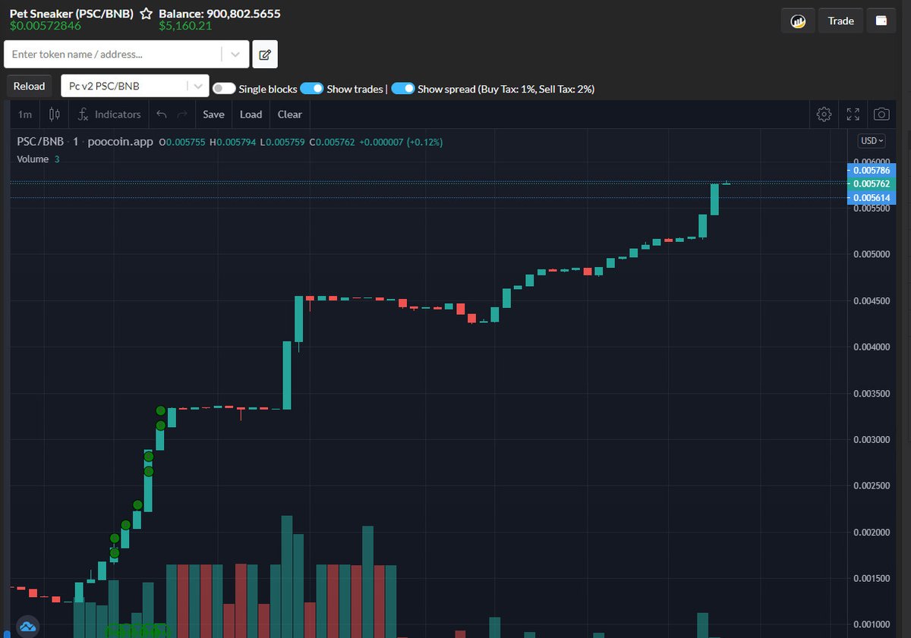Screen dimensions: 911x638
Task: Load a saved chart layout
Action: coord(251,115)
